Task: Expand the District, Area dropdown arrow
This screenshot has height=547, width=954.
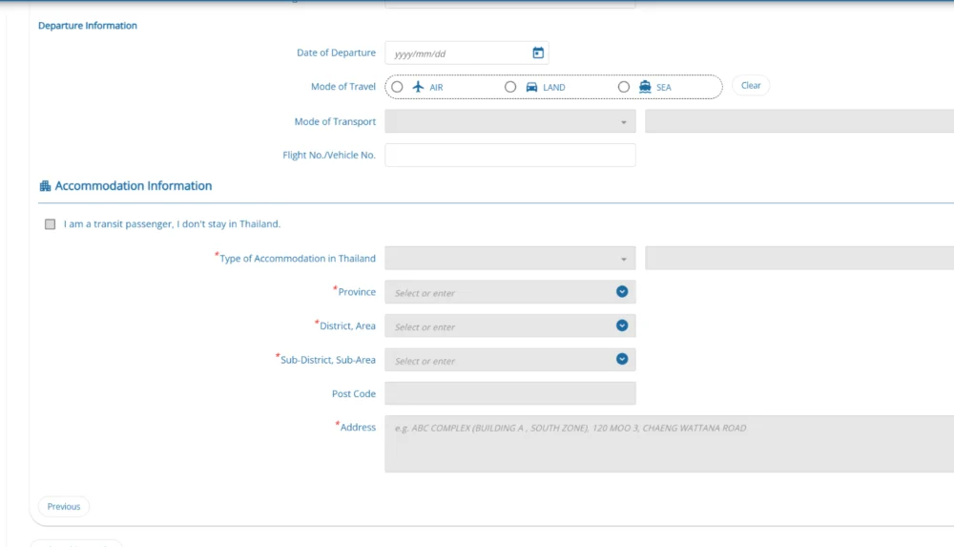Action: tap(622, 326)
